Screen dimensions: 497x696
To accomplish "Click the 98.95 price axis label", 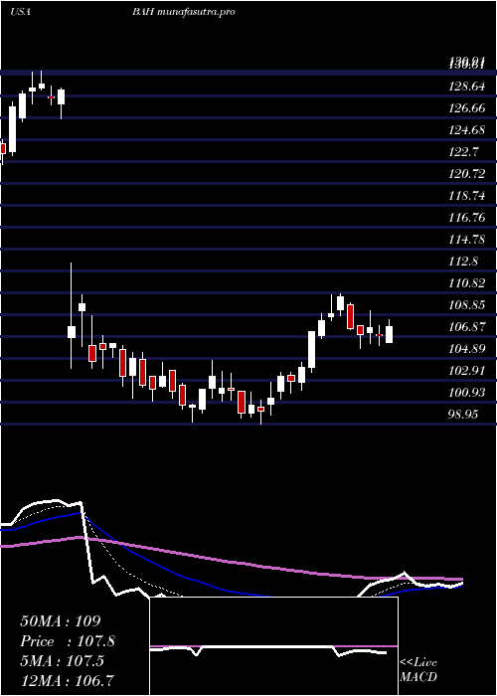I will point(463,415).
